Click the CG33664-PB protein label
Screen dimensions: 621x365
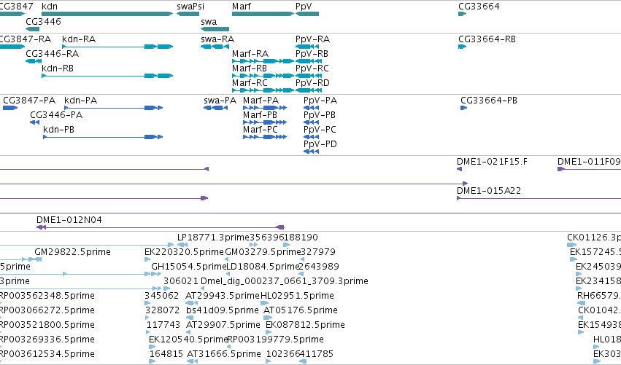pyautogui.click(x=489, y=101)
